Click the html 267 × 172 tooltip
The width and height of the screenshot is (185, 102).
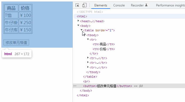[17, 54]
